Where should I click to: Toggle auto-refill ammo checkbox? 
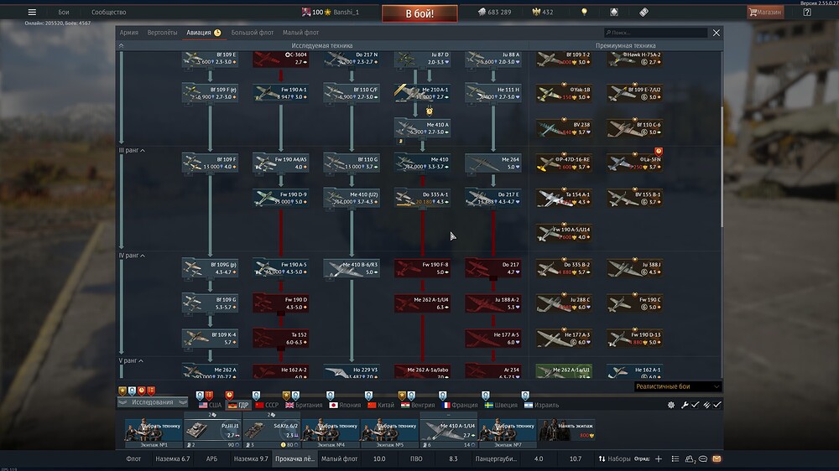click(717, 405)
